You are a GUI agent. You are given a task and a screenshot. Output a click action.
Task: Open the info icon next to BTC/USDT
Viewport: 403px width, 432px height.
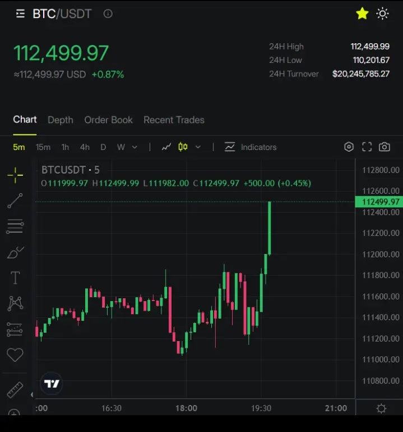pyautogui.click(x=108, y=13)
